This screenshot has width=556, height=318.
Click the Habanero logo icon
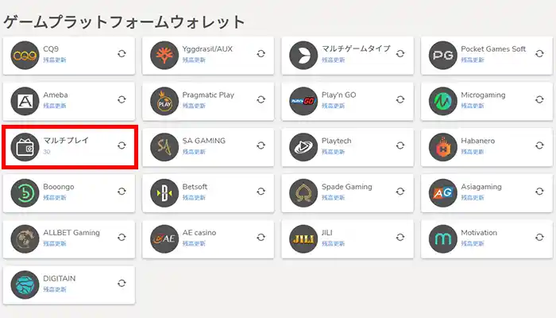point(442,147)
